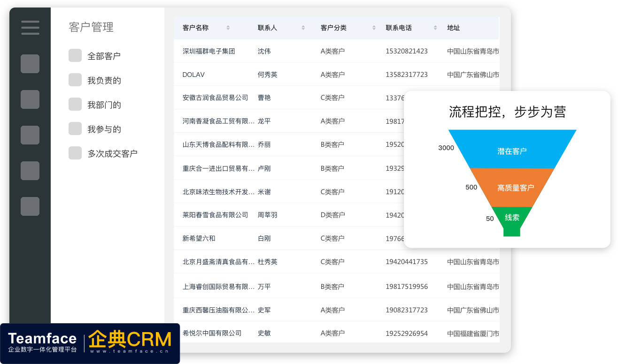Click the green 线索 funnel segment
Image resolution: width=618 pixels, height=364 pixels.
coord(512,218)
